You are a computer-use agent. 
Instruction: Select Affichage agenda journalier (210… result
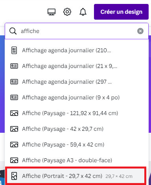[x=77, y=50]
